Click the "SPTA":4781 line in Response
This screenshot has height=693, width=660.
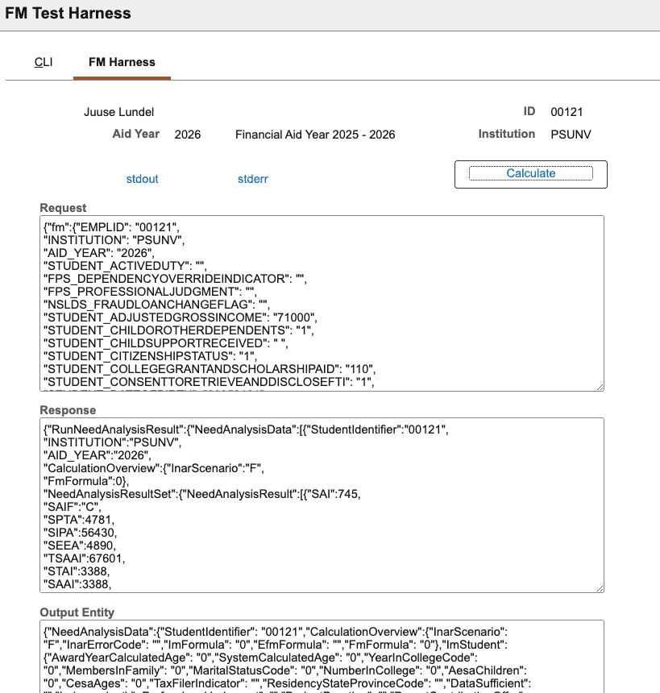[79, 521]
